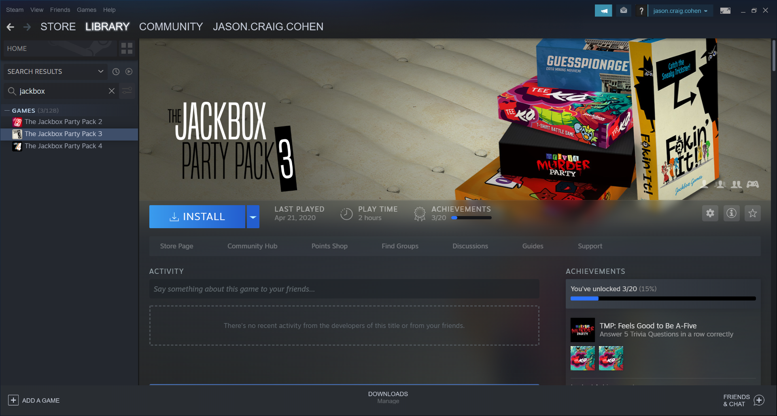This screenshot has width=777, height=416.
Task: Click the activity post text field
Action: pos(344,289)
